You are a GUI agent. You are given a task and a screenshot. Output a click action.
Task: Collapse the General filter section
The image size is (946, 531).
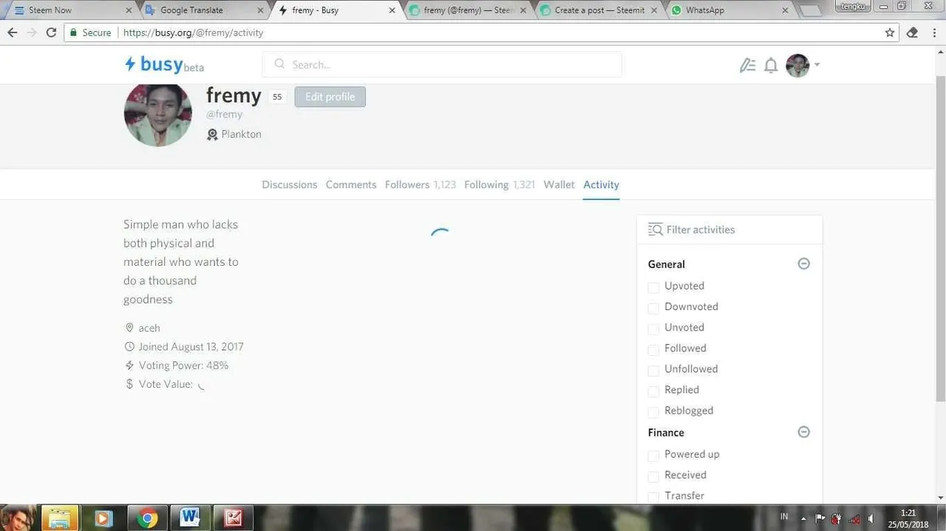804,264
